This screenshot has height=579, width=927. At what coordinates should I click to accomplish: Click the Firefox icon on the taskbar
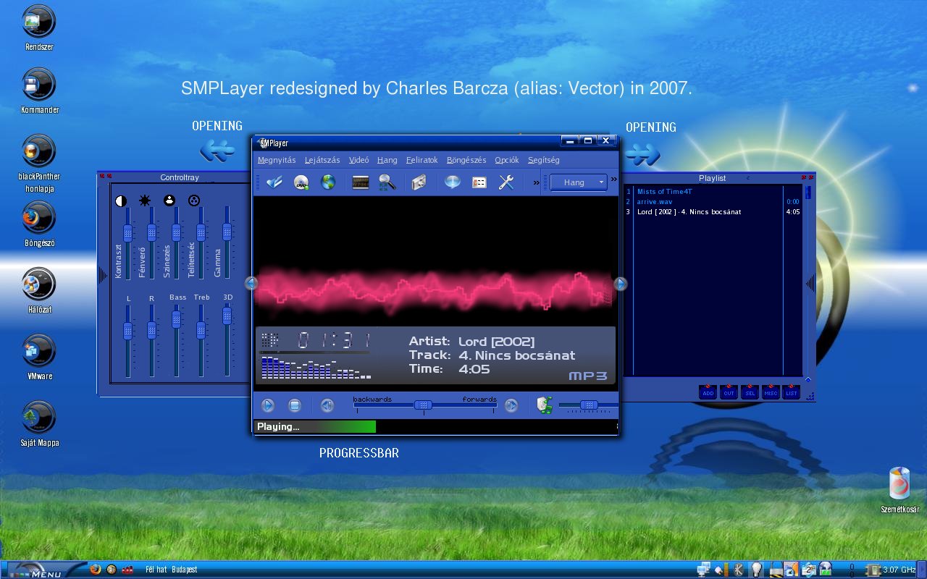click(96, 570)
